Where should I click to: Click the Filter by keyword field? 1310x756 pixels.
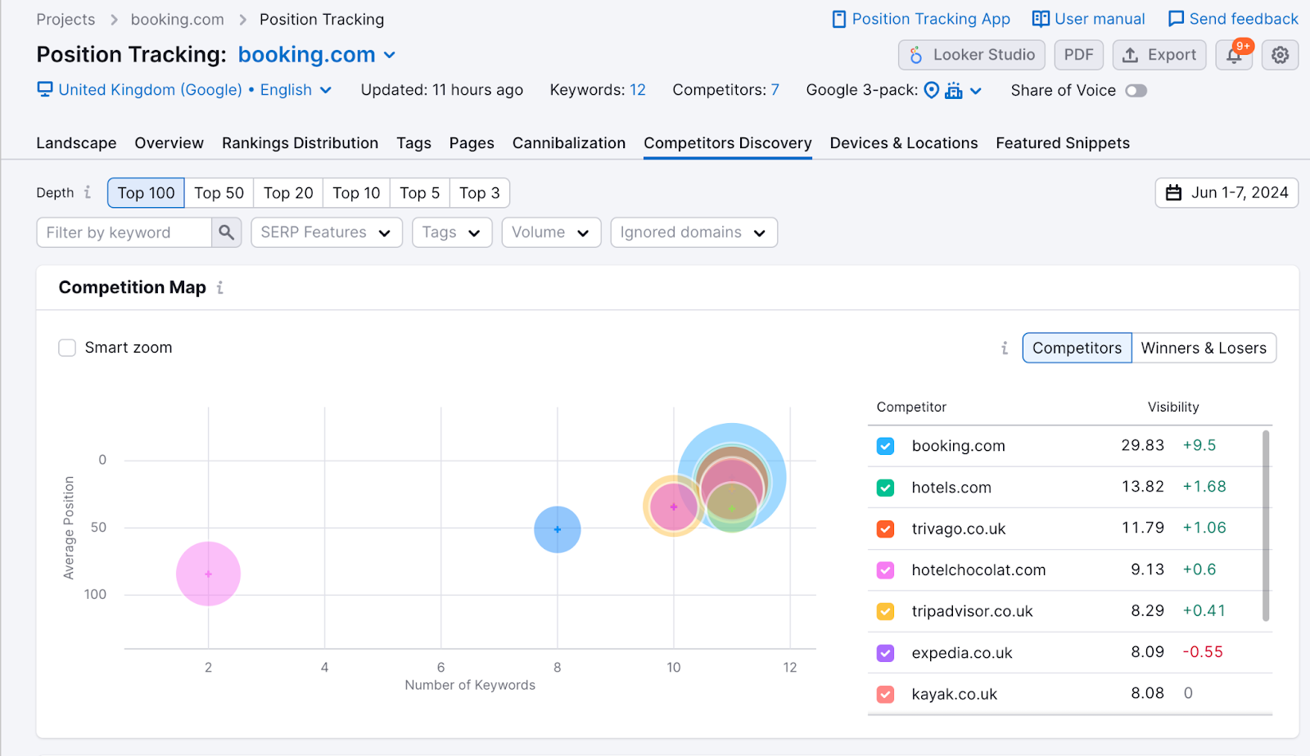(x=124, y=232)
